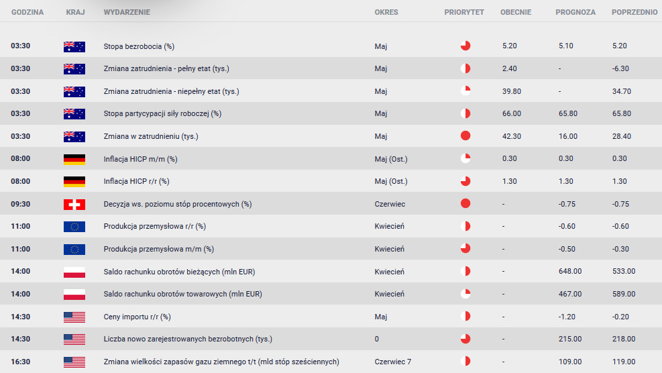The image size is (662, 373).
Task: Click the German flag for Inflacja HICP m/m
Action: (74, 159)
